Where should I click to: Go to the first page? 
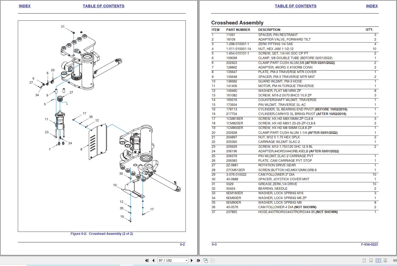[147, 260]
